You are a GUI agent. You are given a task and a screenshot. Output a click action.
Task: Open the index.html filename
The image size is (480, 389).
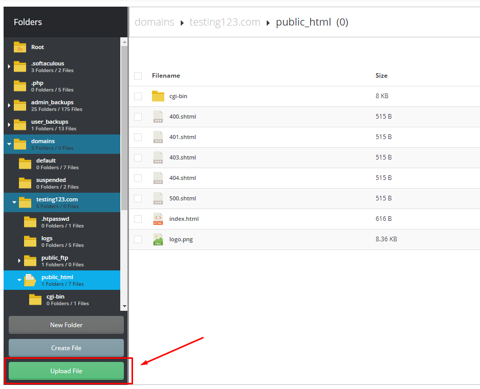(184, 219)
